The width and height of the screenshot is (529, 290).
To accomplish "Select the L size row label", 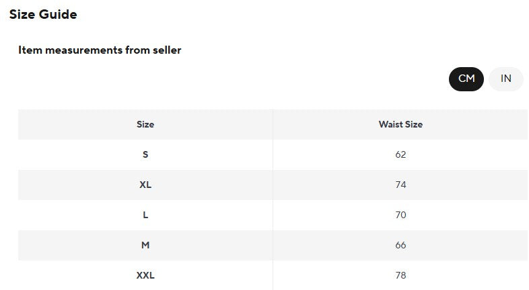I will click(x=145, y=215).
